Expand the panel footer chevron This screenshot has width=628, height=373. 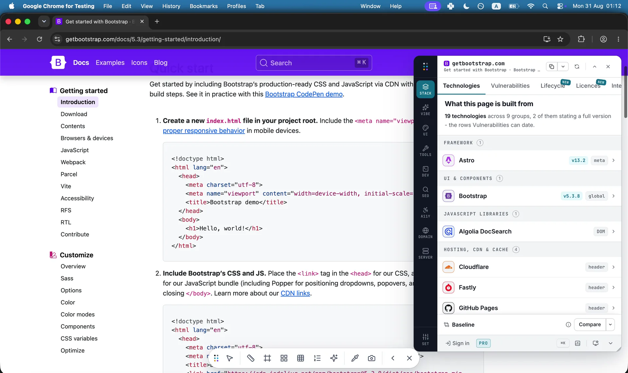coord(610,343)
